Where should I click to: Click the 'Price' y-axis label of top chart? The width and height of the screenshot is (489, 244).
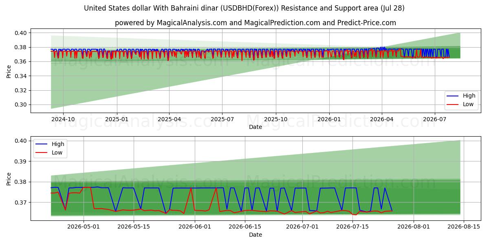[9, 71]
